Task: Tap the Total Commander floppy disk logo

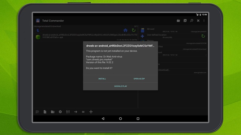Action: coord(38,21)
